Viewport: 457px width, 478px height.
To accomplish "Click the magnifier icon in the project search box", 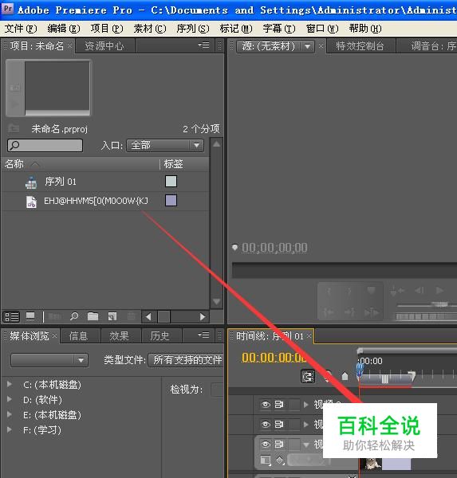I will point(14,146).
